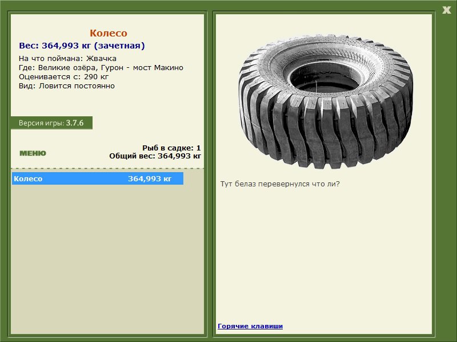Click the На что поймана: Жвачка line
Viewport: 457px width, 342px height.
click(x=67, y=59)
